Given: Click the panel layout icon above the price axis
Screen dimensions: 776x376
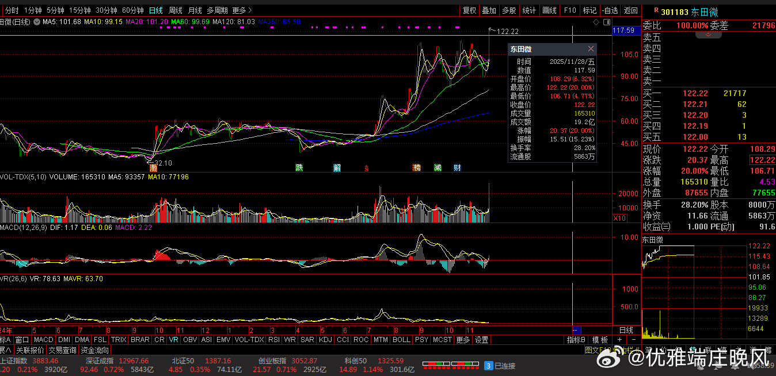Looking at the screenshot, I should click(606, 22).
